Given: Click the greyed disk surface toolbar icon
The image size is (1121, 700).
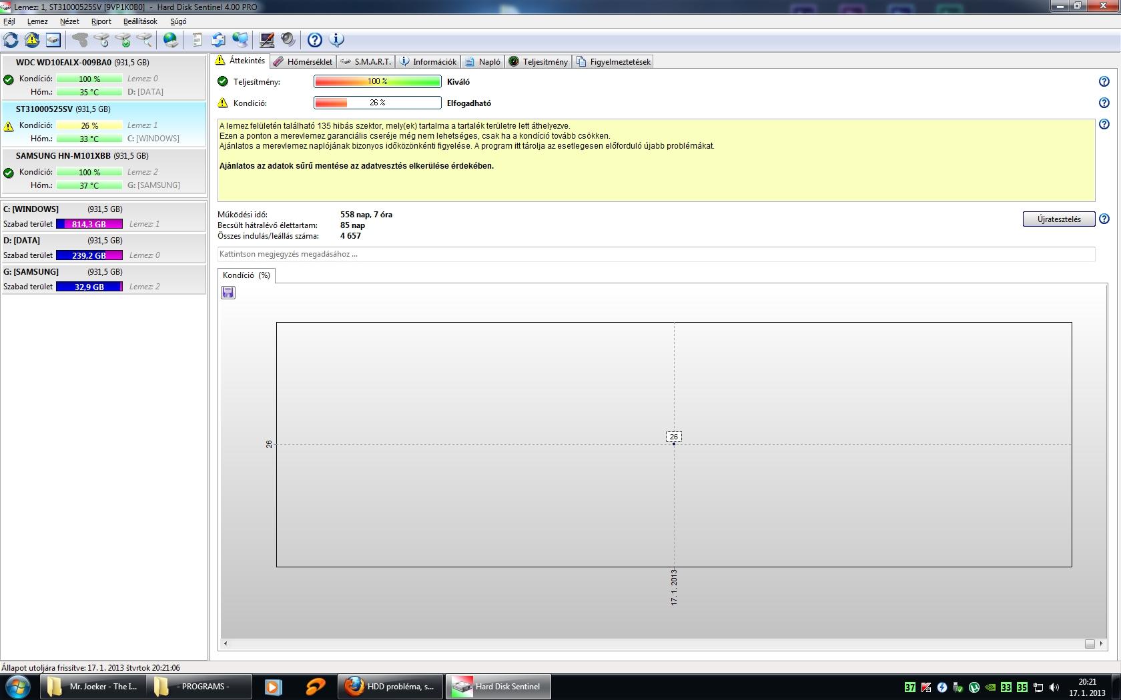Looking at the screenshot, I should (x=80, y=40).
